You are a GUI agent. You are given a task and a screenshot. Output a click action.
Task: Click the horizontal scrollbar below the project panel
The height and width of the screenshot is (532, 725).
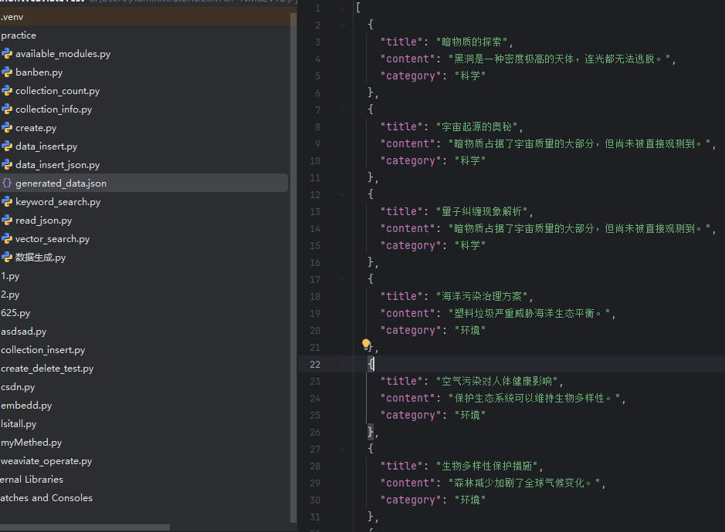pos(85,527)
